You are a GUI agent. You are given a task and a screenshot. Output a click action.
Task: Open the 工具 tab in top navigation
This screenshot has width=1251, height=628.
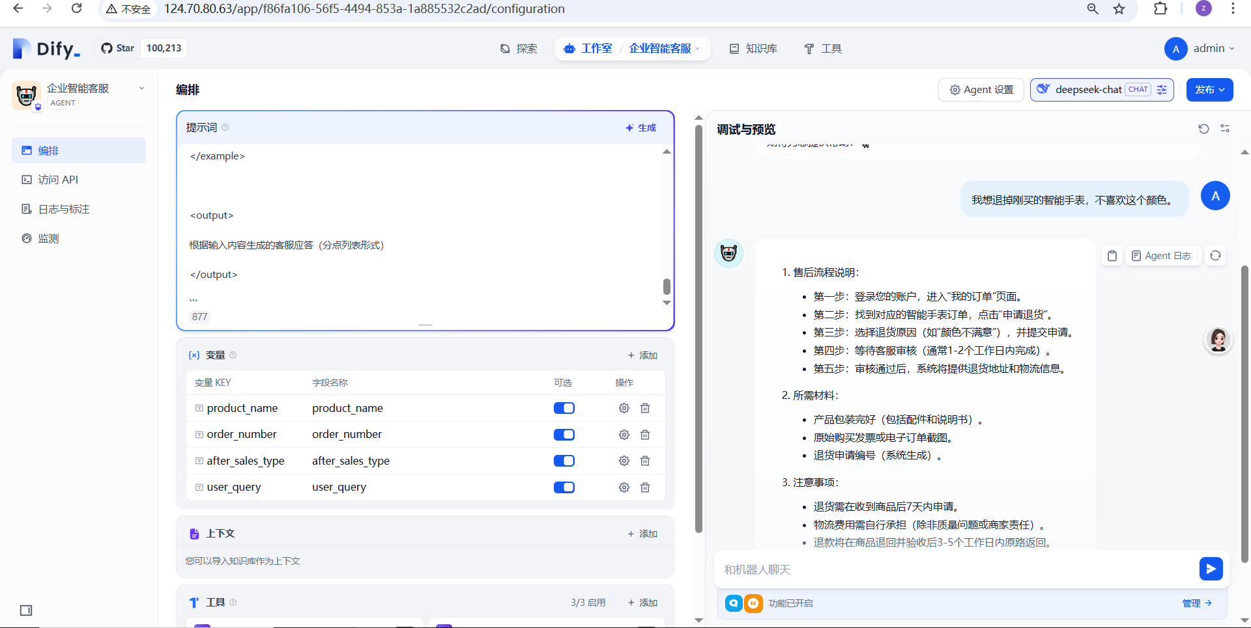[823, 49]
